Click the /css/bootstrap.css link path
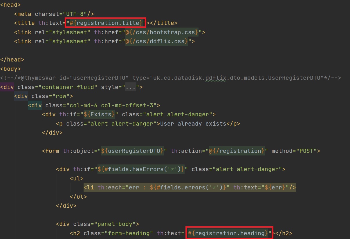The width and height of the screenshot is (350, 239). coord(163,32)
